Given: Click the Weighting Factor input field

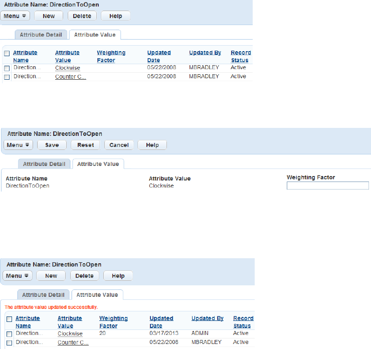Looking at the screenshot, I should click(327, 186).
